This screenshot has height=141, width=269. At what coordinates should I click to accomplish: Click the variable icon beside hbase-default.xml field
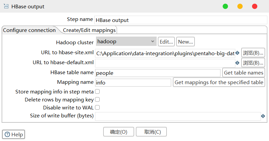(x=237, y=63)
